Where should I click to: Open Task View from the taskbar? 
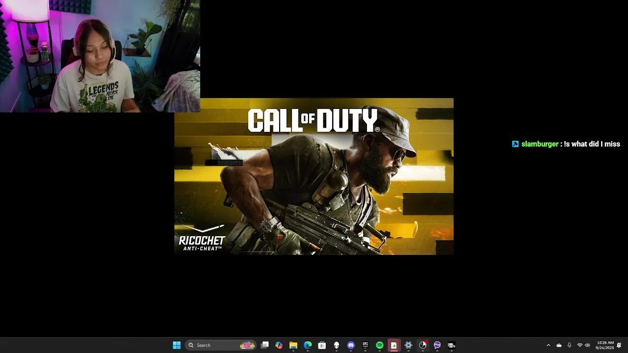pos(264,345)
